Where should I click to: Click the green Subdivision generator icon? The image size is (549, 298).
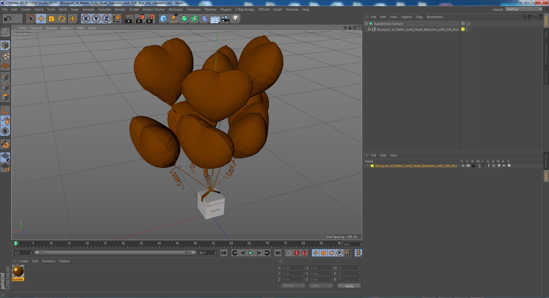pos(184,19)
